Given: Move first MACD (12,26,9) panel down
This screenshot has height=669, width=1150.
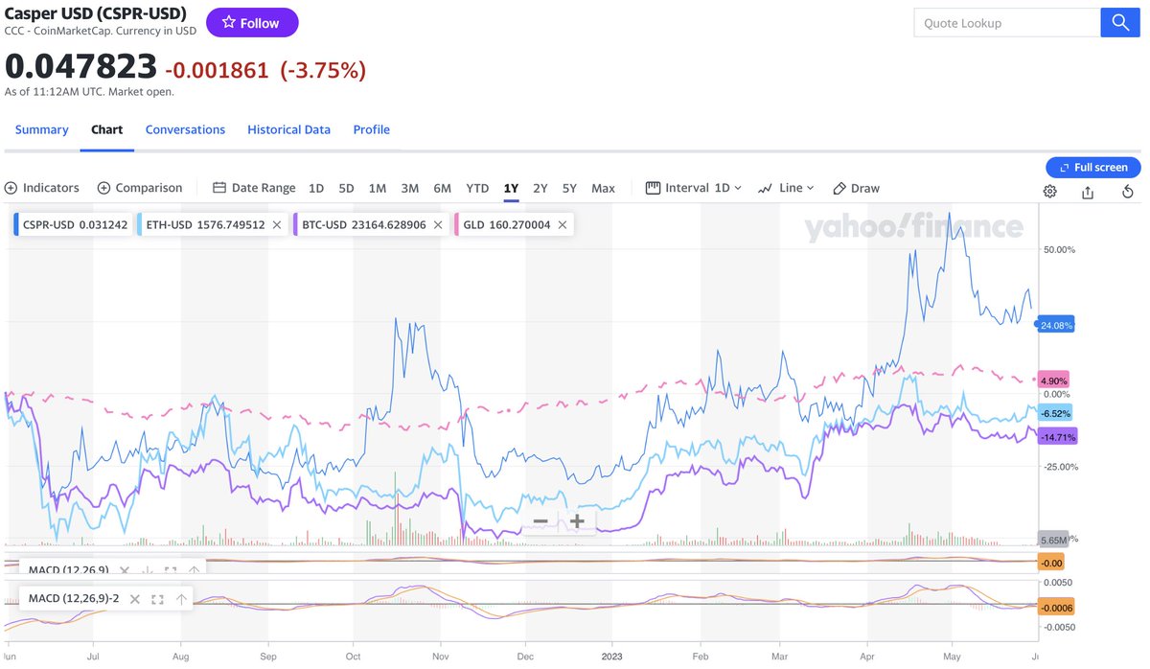Looking at the screenshot, I should tap(147, 570).
